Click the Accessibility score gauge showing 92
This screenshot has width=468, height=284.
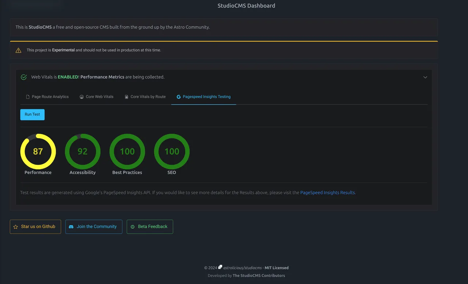[83, 151]
